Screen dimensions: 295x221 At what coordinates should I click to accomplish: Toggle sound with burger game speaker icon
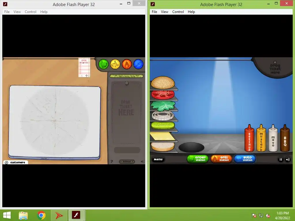288,159
